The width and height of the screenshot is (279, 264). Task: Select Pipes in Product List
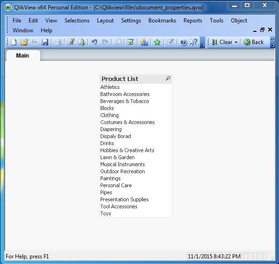click(x=136, y=192)
